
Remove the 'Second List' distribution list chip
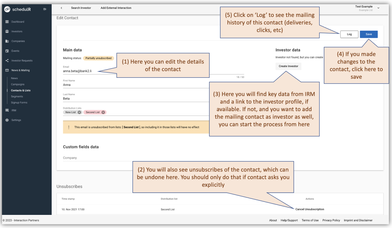coord(103,112)
